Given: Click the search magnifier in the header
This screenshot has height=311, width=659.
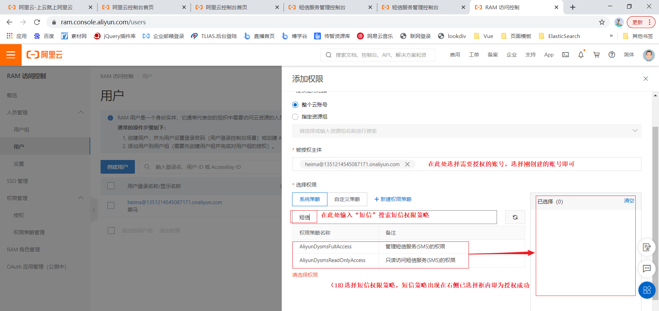Looking at the screenshot, I should coord(328,55).
